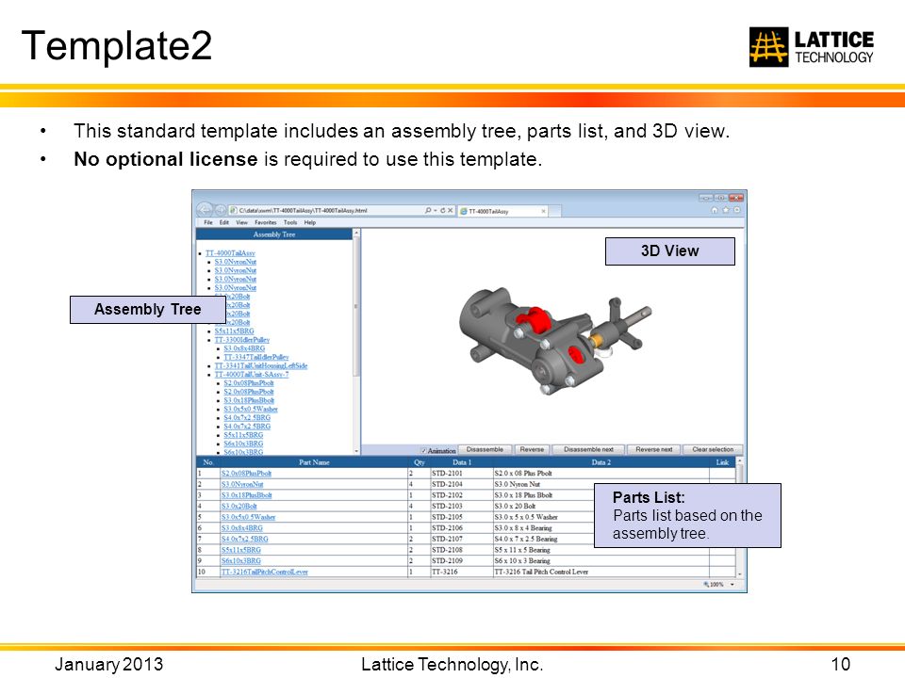This screenshot has height=678, width=905.
Task: Click the Part Name column header
Action: (x=314, y=462)
